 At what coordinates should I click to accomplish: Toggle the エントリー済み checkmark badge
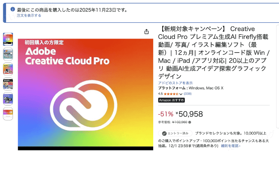click(x=175, y=133)
